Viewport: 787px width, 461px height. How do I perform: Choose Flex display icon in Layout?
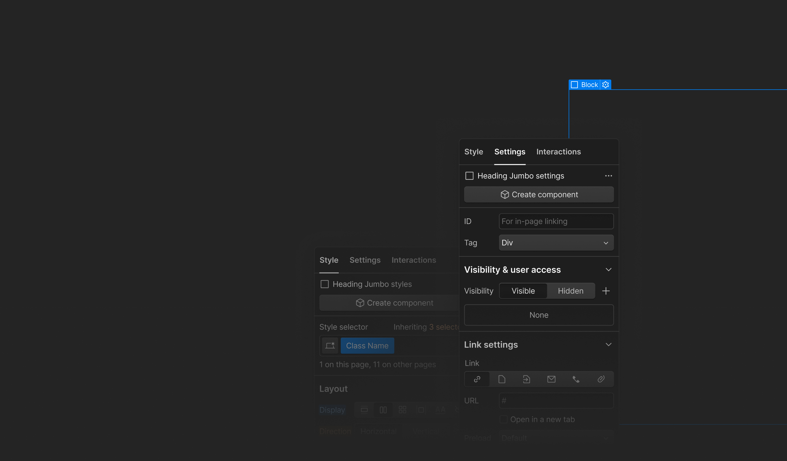click(383, 410)
